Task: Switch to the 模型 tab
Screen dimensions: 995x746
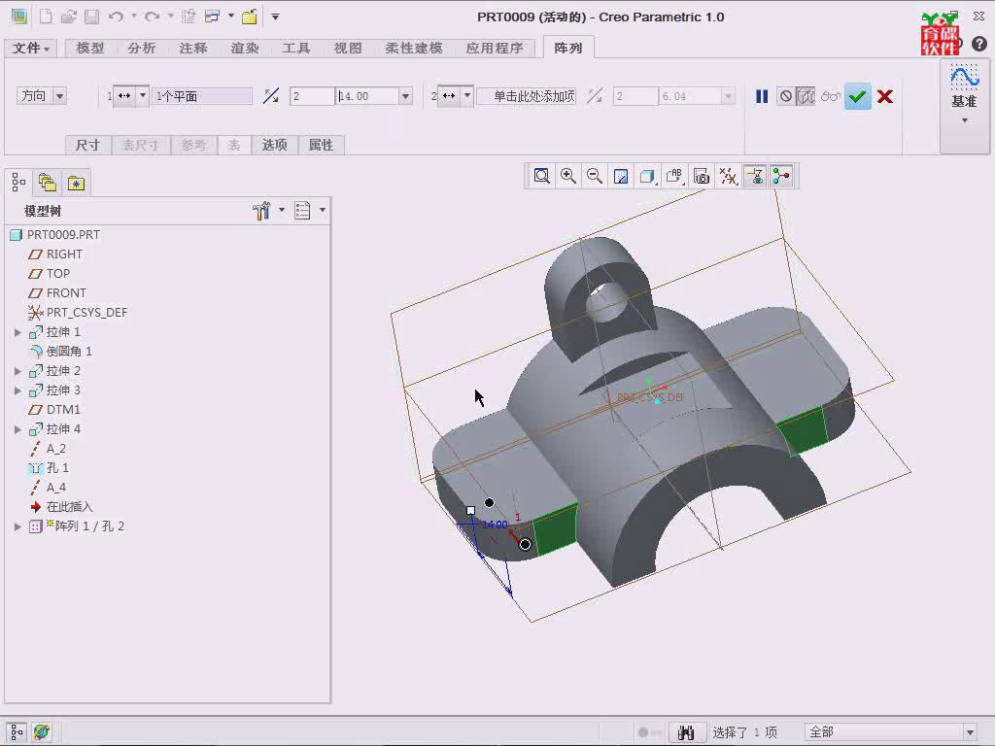Action: [x=90, y=49]
